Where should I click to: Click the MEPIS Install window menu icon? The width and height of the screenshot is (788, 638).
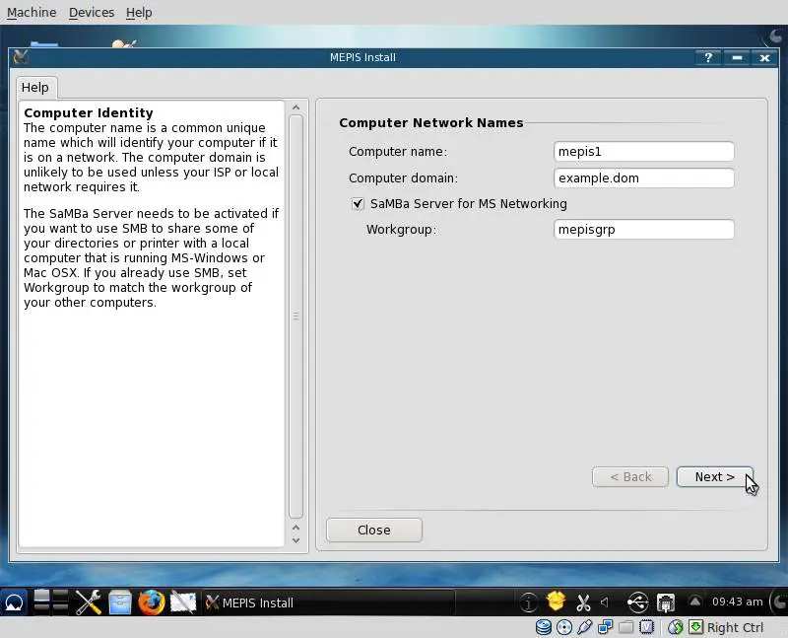(21, 57)
